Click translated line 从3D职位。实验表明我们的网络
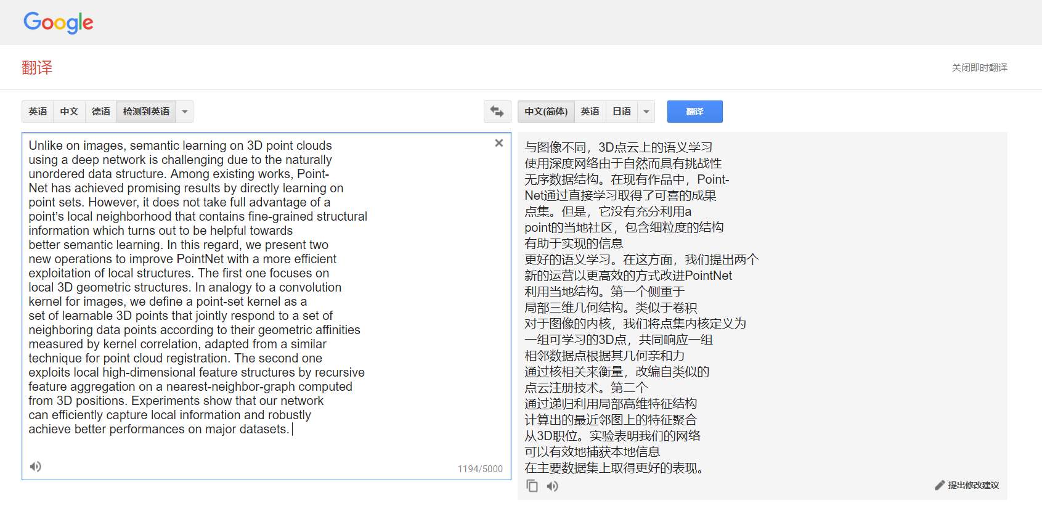The image size is (1042, 511). 613,436
